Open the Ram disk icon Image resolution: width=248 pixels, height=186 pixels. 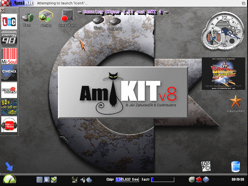[x=27, y=18]
